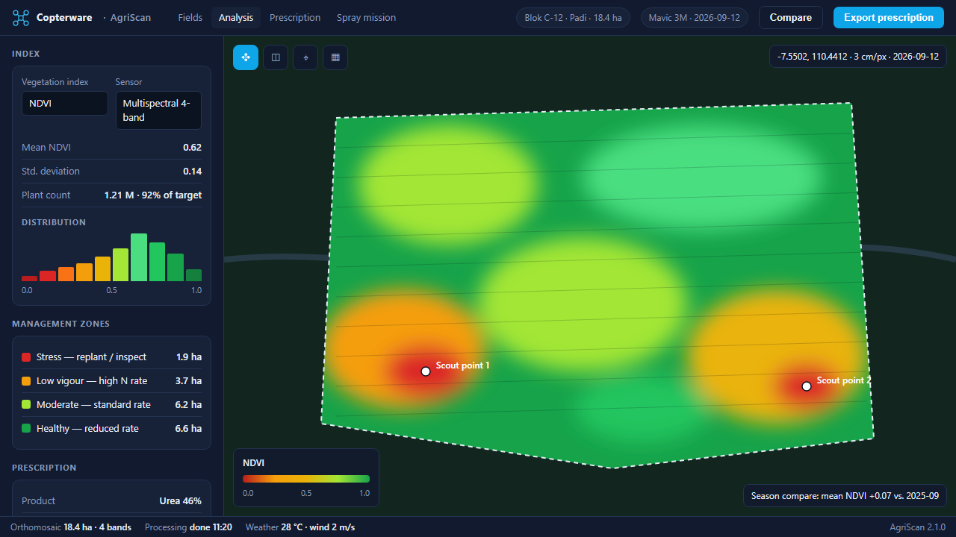Select the pan/move map tool
Viewport: 956px width, 537px height.
[246, 57]
